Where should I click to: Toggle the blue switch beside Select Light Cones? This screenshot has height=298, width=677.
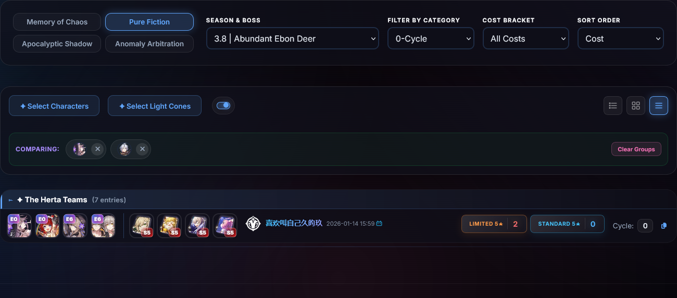223,106
